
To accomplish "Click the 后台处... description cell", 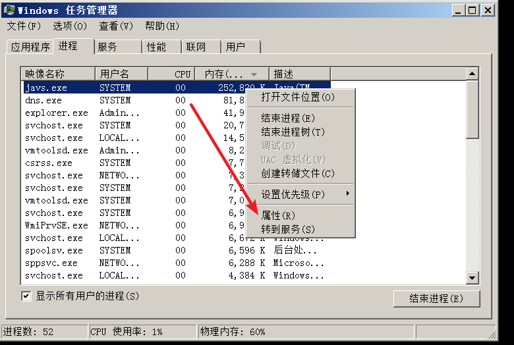I will click(295, 250).
